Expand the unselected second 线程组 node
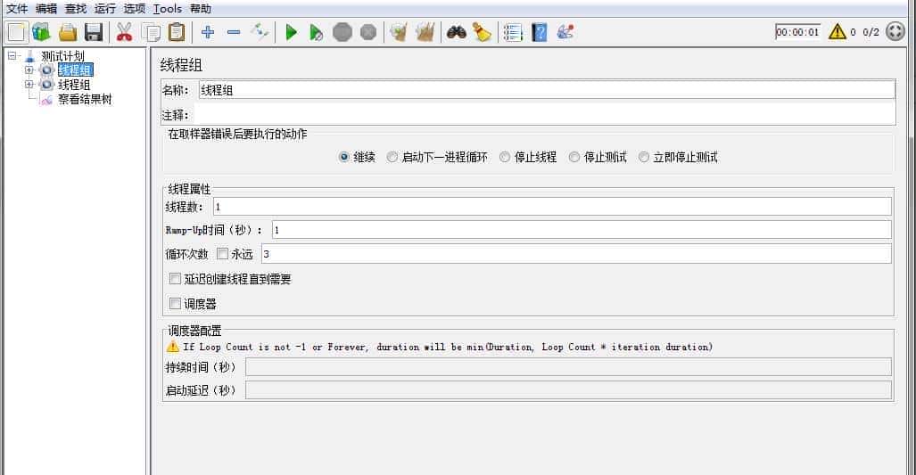The width and height of the screenshot is (916, 475). pyautogui.click(x=29, y=85)
